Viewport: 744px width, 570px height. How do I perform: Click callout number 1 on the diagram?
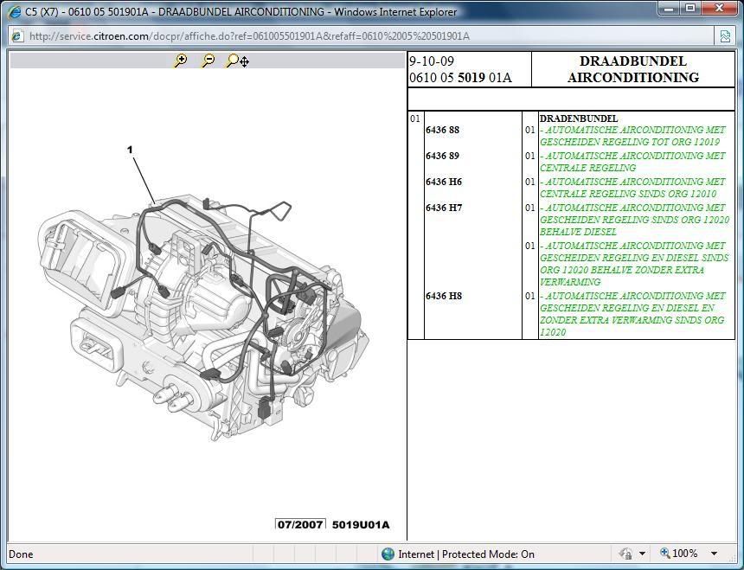coord(130,150)
